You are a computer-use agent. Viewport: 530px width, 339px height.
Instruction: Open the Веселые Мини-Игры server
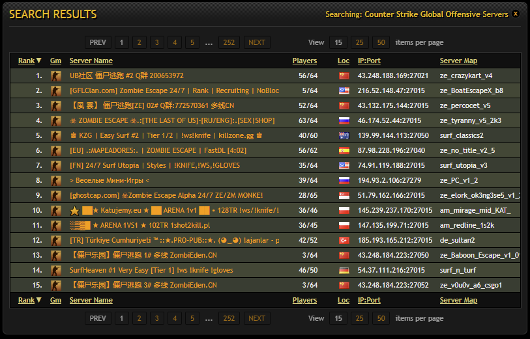(x=110, y=180)
